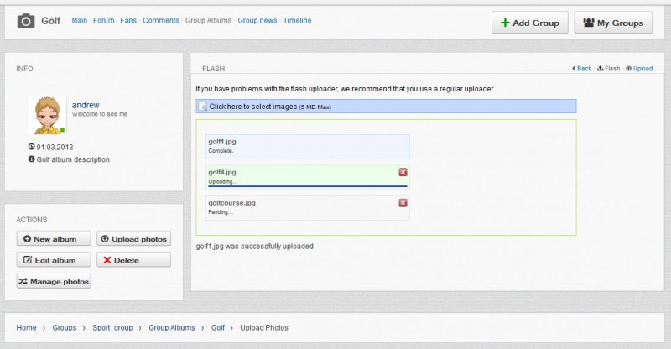Open the Group news tab

(257, 21)
